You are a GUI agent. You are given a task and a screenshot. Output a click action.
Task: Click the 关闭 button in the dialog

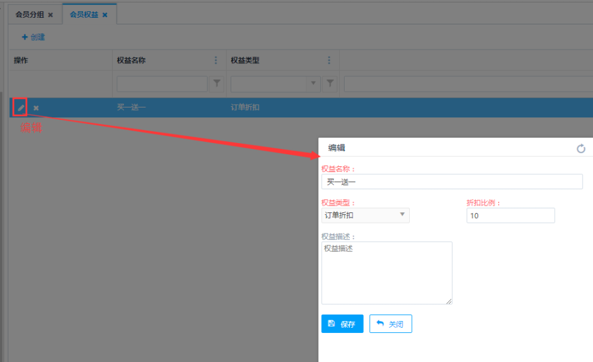(391, 324)
